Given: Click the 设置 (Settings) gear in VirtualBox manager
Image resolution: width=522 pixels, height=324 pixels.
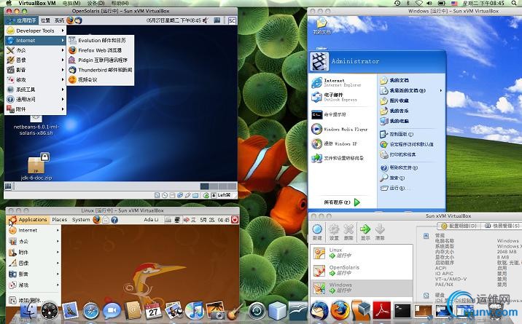Looking at the screenshot, I should pos(334,232).
